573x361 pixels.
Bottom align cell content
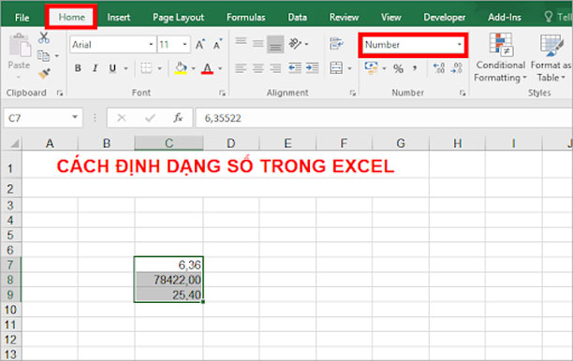click(275, 44)
